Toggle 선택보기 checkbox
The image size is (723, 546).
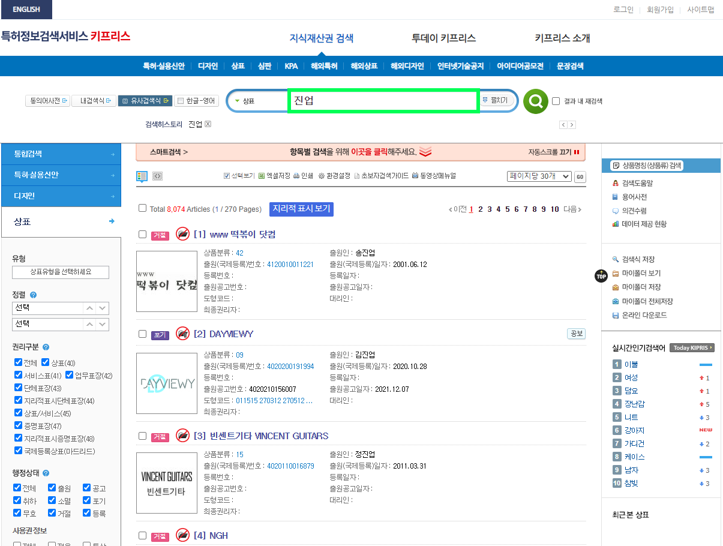click(227, 176)
